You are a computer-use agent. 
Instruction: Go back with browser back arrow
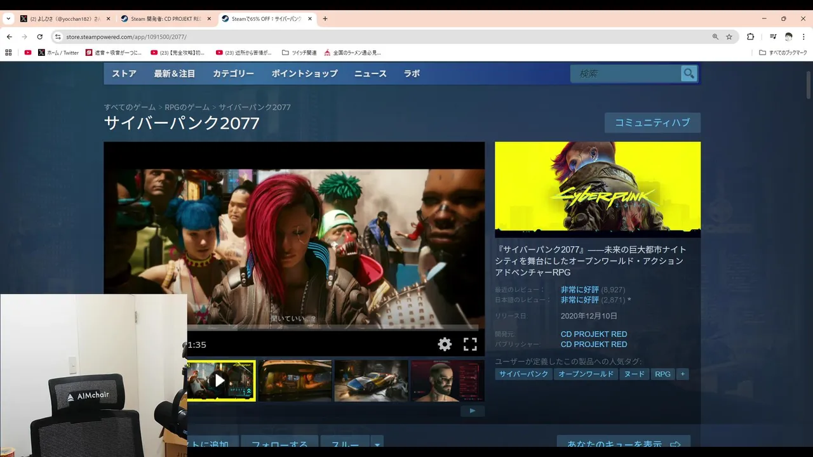[x=9, y=37]
